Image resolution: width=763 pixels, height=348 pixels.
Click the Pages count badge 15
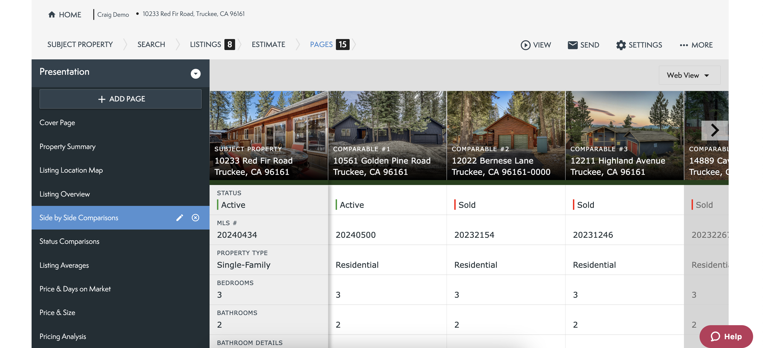(342, 45)
